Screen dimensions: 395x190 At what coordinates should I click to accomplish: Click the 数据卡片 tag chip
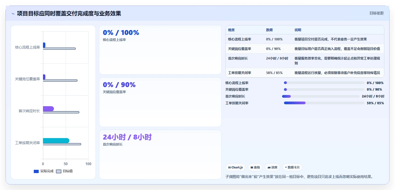(x=292, y=167)
